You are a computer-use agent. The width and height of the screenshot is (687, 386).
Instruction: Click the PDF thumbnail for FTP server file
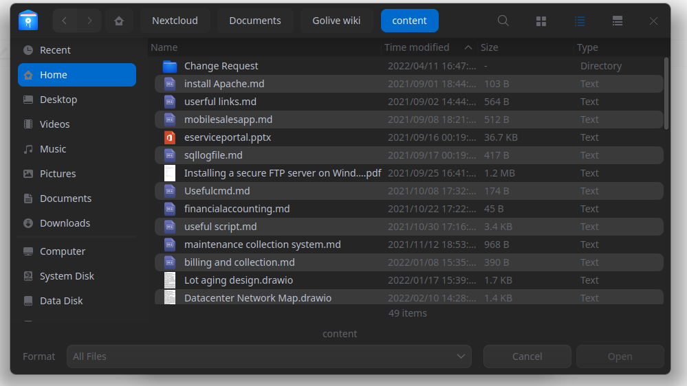coord(170,173)
